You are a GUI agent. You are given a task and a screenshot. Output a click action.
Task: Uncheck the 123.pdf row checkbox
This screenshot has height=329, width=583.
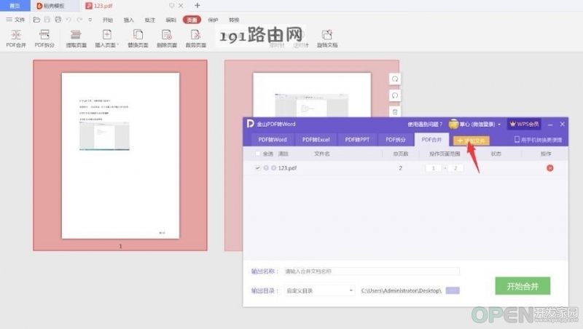258,168
